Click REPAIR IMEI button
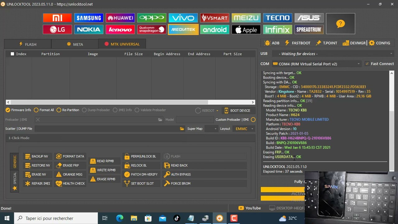Viewport: 398px width, 224px height. [37, 184]
